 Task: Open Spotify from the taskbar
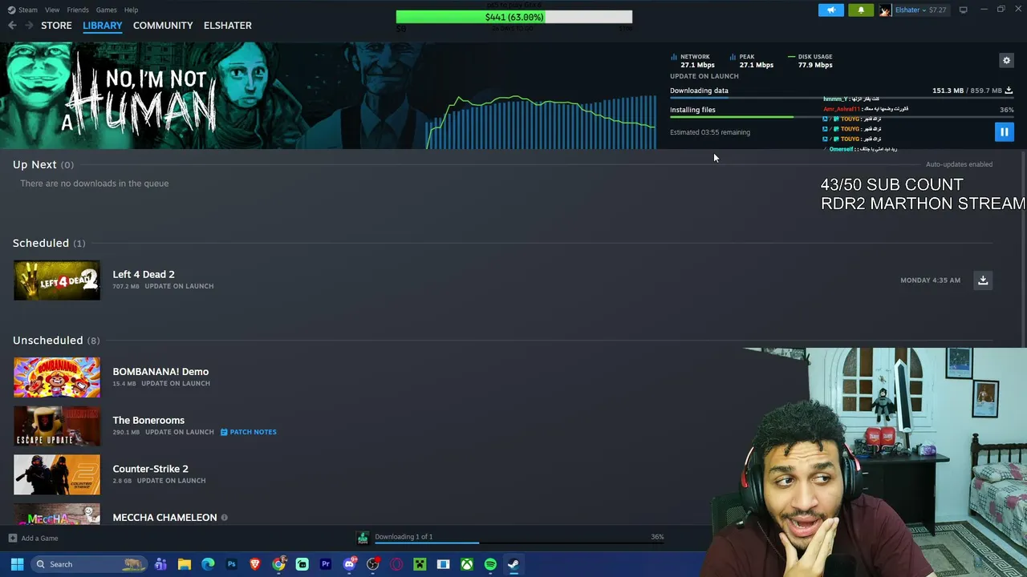tap(490, 564)
